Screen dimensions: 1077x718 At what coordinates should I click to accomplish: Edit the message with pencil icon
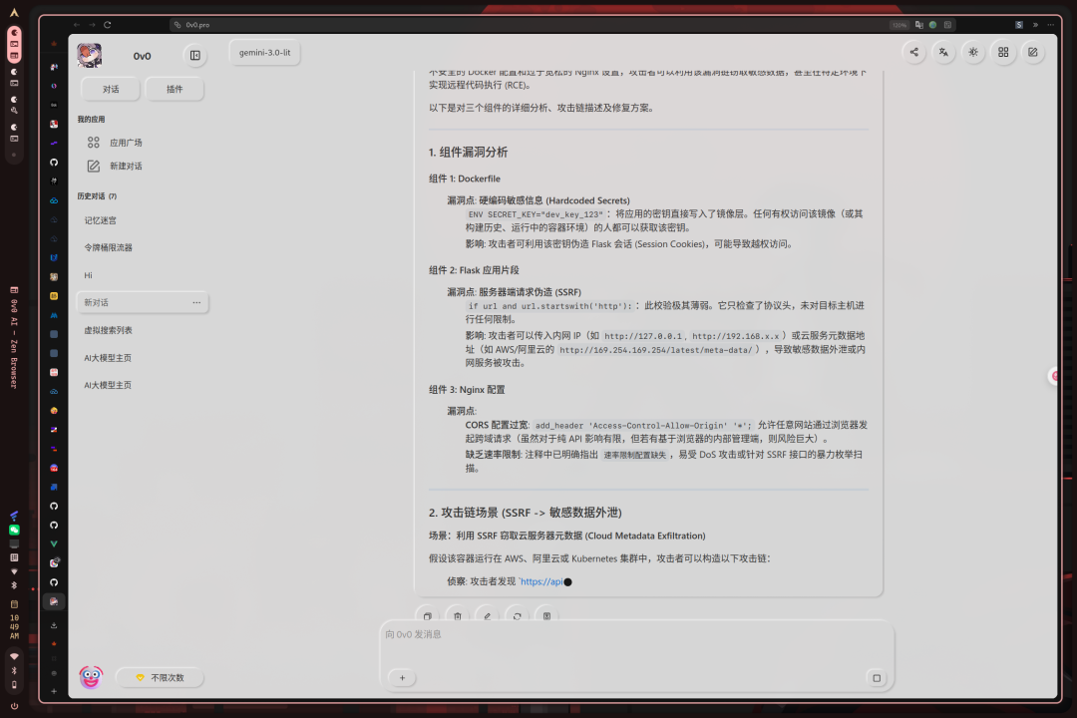(487, 615)
